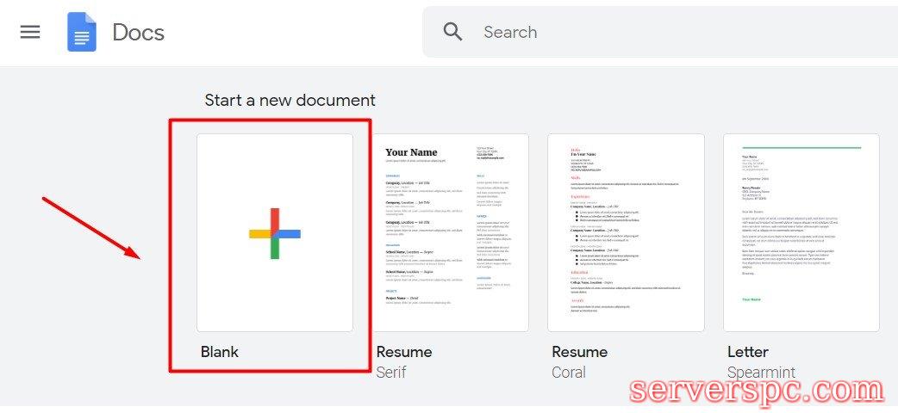Image resolution: width=898 pixels, height=413 pixels.
Task: Select the "Serif" subtitle text
Action: click(391, 373)
